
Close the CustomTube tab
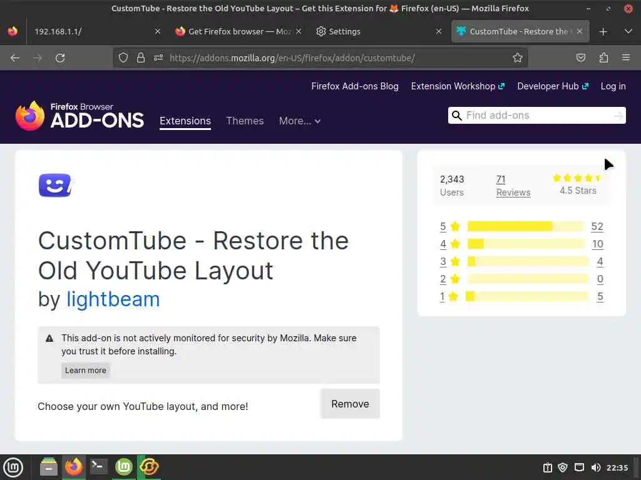coord(579,31)
